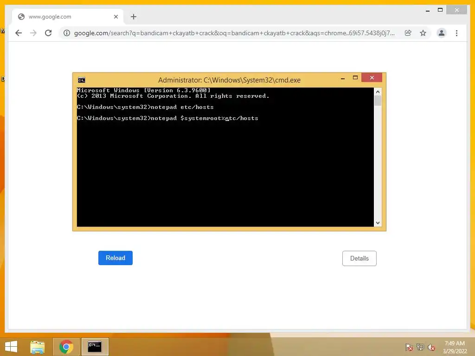Open the Windows Start button

coord(11,347)
